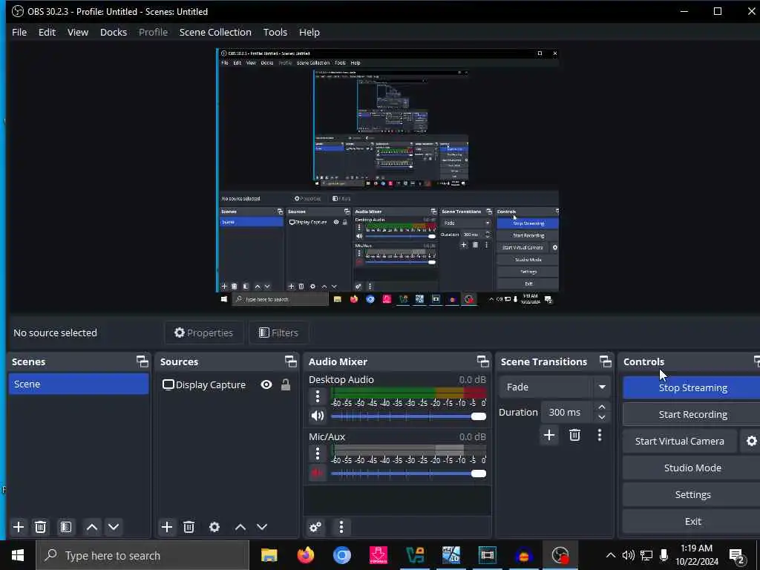Viewport: 760px width, 570px height.
Task: Move source down arrow in Sources panel
Action: (x=262, y=527)
